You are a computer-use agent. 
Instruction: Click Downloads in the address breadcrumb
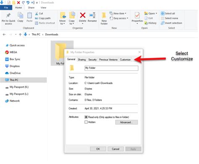click(x=52, y=34)
